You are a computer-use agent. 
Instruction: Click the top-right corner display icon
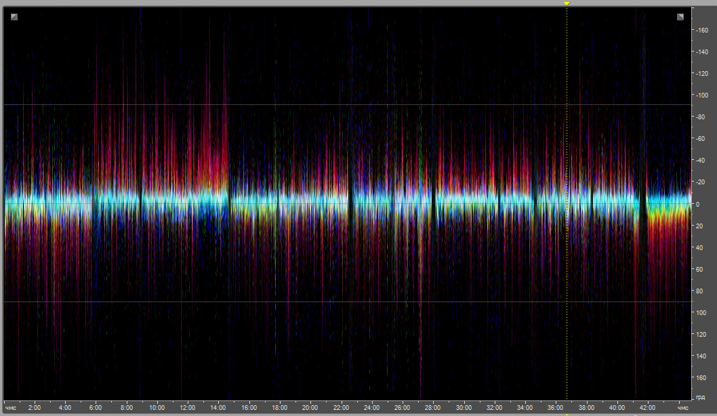[680, 17]
